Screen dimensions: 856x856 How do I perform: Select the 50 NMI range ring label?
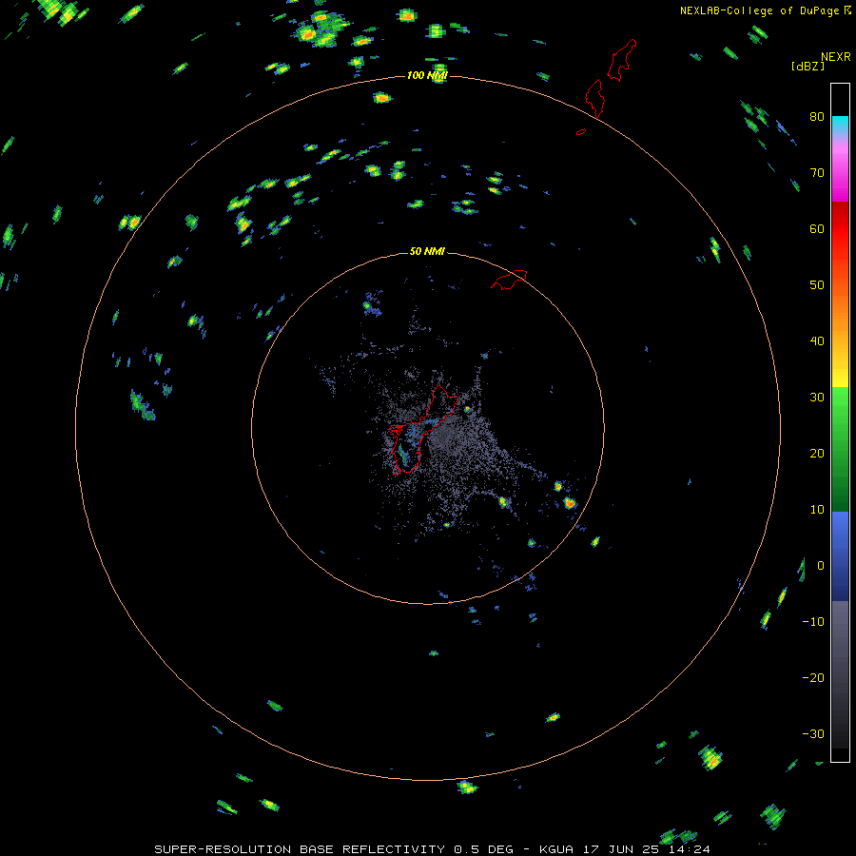[427, 252]
